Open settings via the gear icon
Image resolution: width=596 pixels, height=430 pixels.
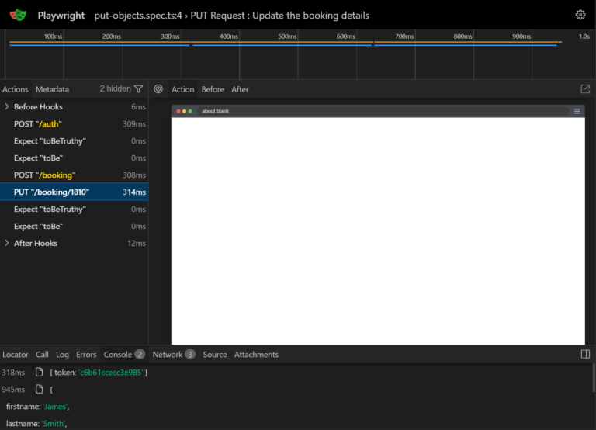pyautogui.click(x=580, y=15)
